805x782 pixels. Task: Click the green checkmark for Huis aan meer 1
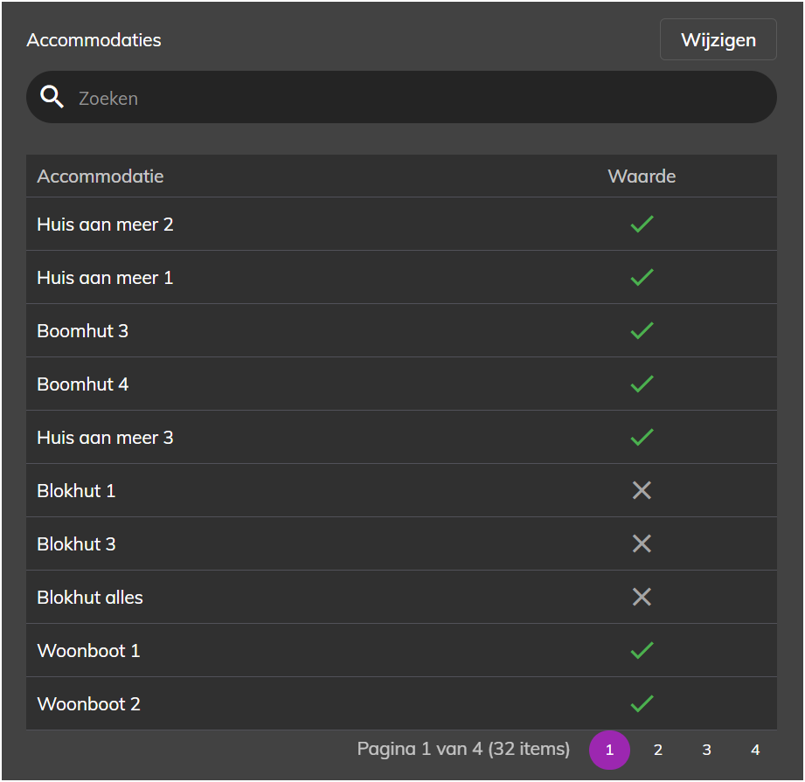[642, 278]
